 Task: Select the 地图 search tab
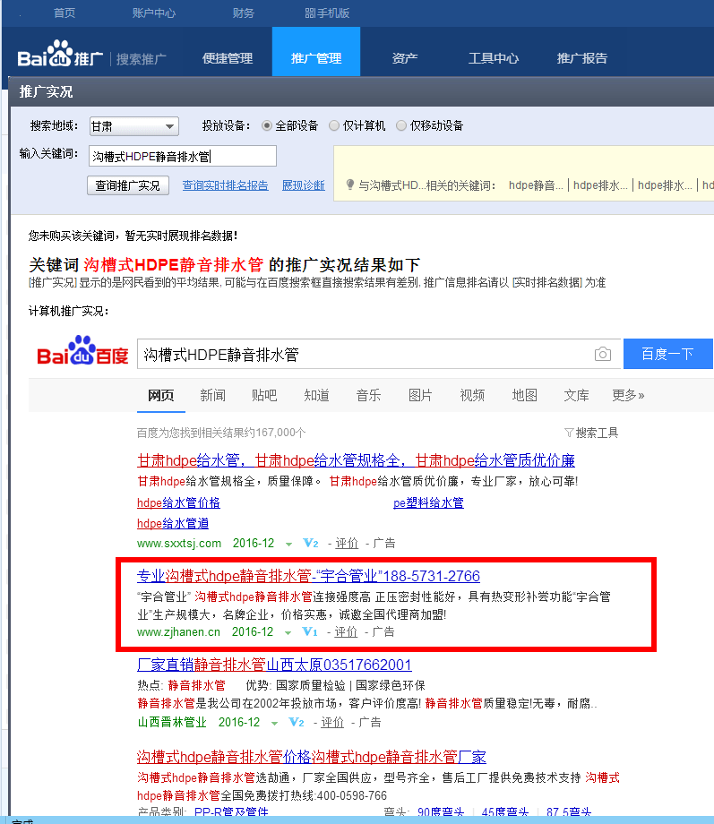point(524,395)
